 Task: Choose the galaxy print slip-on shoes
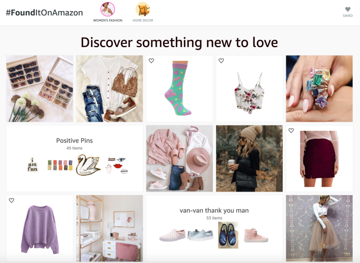click(228, 235)
